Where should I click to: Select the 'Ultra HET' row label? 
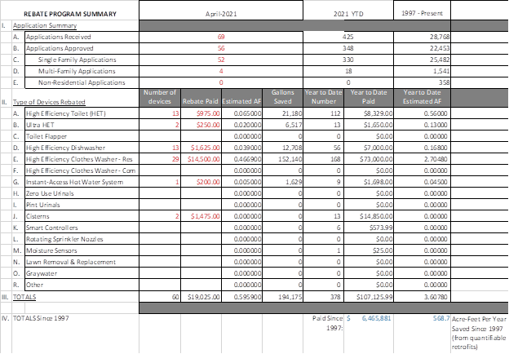(x=40, y=125)
